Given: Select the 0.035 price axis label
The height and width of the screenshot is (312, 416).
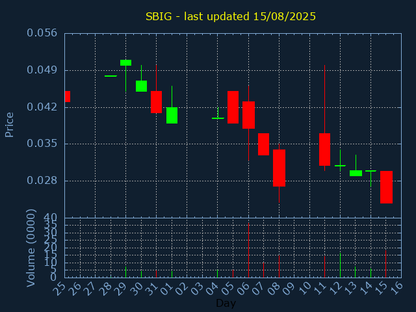Looking at the screenshot, I should click(x=42, y=144).
